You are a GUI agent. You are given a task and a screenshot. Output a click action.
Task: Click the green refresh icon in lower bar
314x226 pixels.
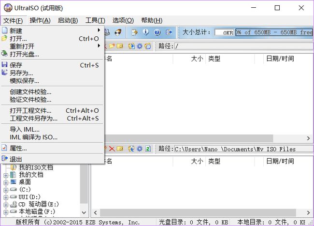pos(148,149)
